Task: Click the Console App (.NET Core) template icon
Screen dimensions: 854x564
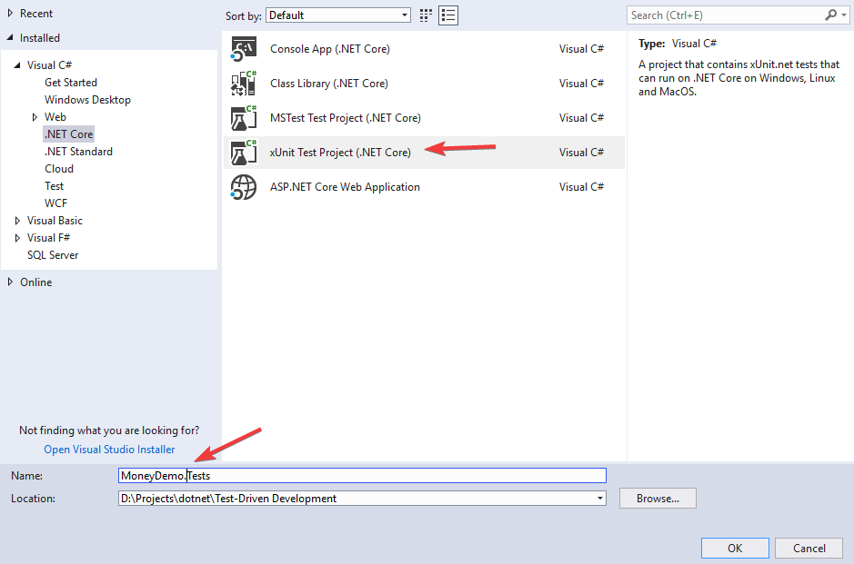Action: click(x=244, y=49)
